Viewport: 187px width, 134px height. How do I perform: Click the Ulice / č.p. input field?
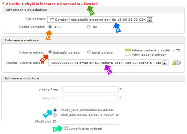[90, 98]
